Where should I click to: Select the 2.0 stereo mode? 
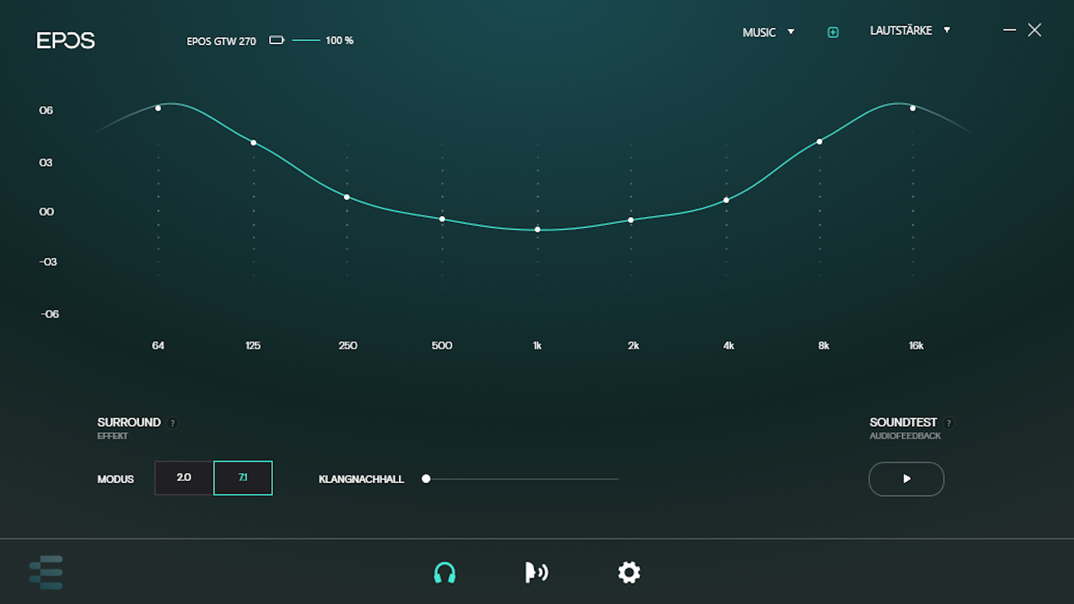tap(184, 478)
